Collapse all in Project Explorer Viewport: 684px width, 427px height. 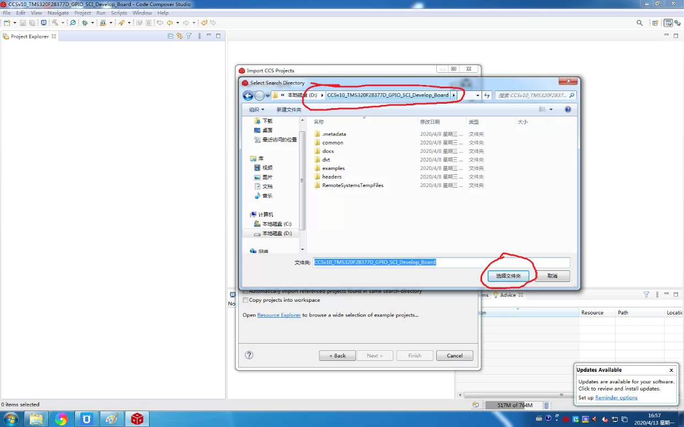pos(170,36)
